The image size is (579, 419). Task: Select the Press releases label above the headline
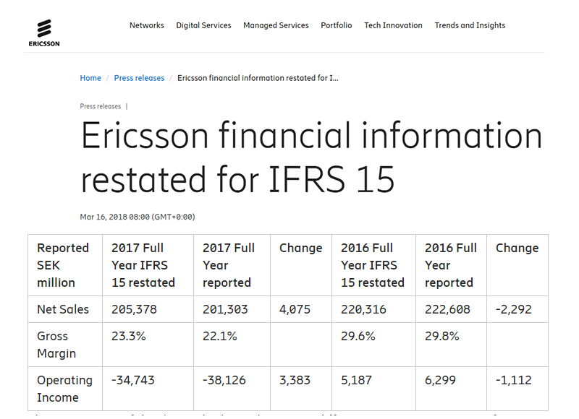pyautogui.click(x=101, y=105)
